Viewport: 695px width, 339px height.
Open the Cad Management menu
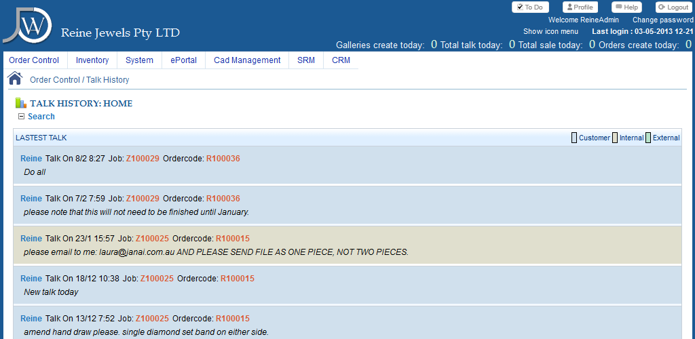[x=247, y=60]
